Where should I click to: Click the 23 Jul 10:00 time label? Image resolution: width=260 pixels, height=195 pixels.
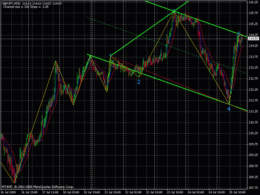(x=175, y=192)
